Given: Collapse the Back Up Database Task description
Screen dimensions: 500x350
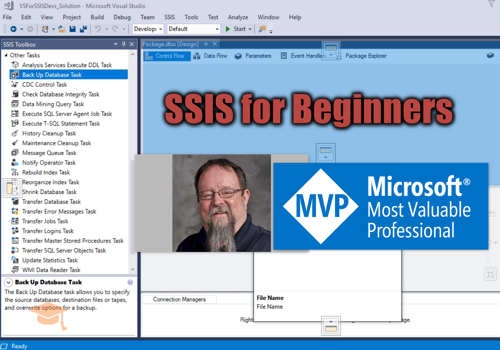Looking at the screenshot, I should 8,282.
